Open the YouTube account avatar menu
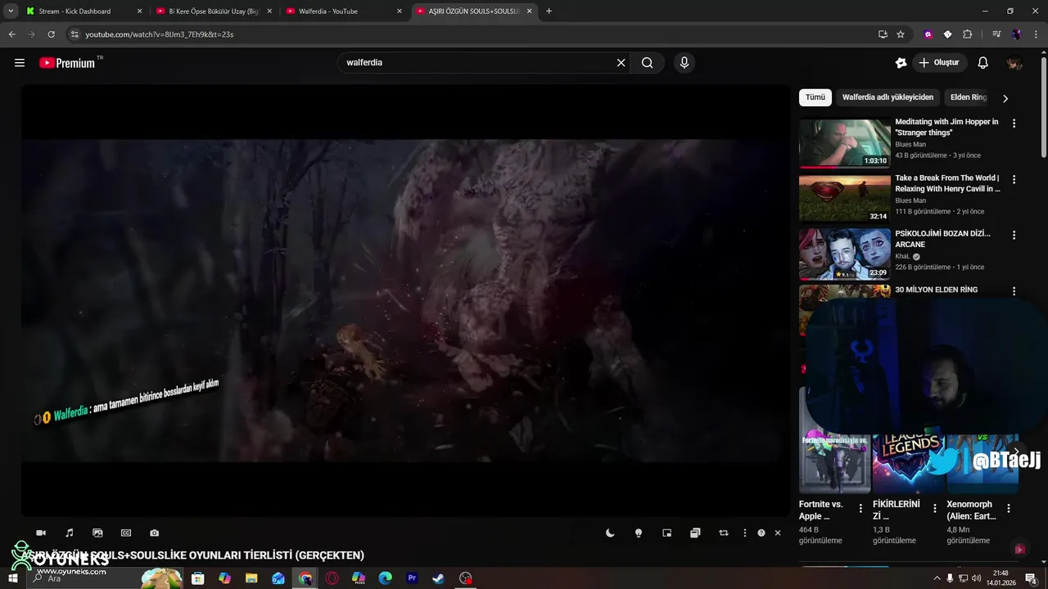The image size is (1048, 589). click(x=1014, y=63)
